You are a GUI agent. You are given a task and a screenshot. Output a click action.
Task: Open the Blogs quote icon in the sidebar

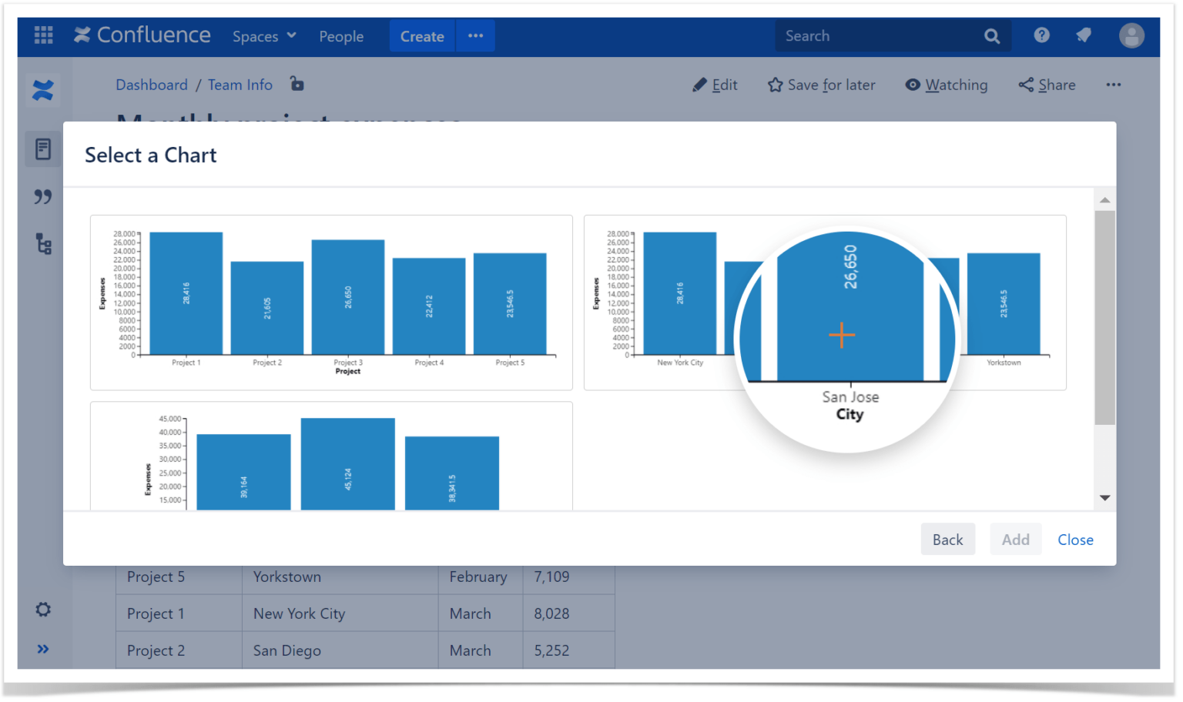click(x=42, y=196)
